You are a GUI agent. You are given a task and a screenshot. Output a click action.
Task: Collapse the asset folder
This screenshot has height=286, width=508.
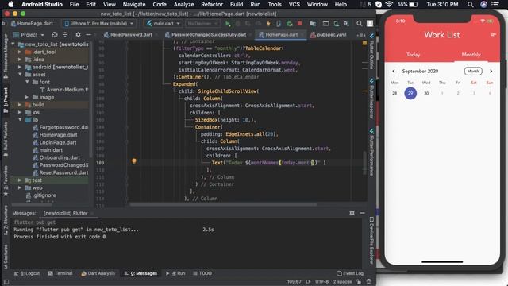(x=20, y=75)
